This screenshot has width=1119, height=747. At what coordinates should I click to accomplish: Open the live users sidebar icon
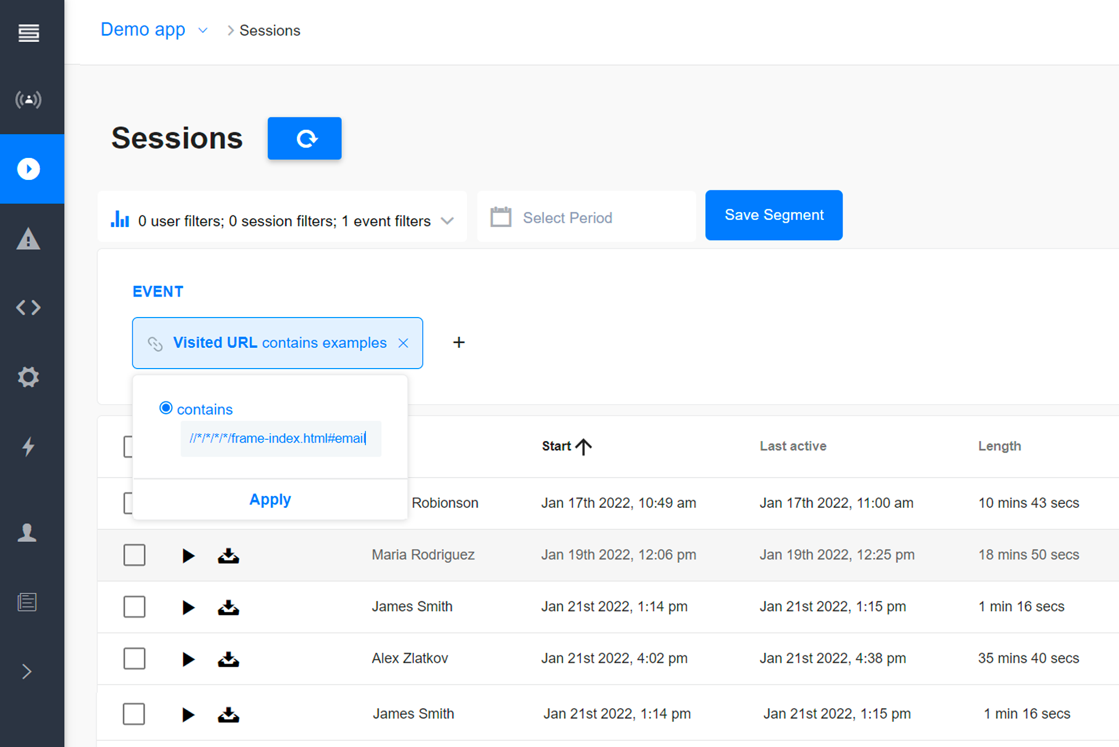coord(29,100)
